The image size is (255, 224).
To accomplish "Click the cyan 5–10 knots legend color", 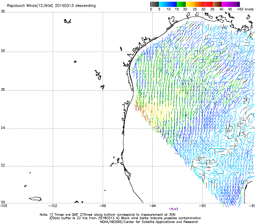I will (163, 4).
